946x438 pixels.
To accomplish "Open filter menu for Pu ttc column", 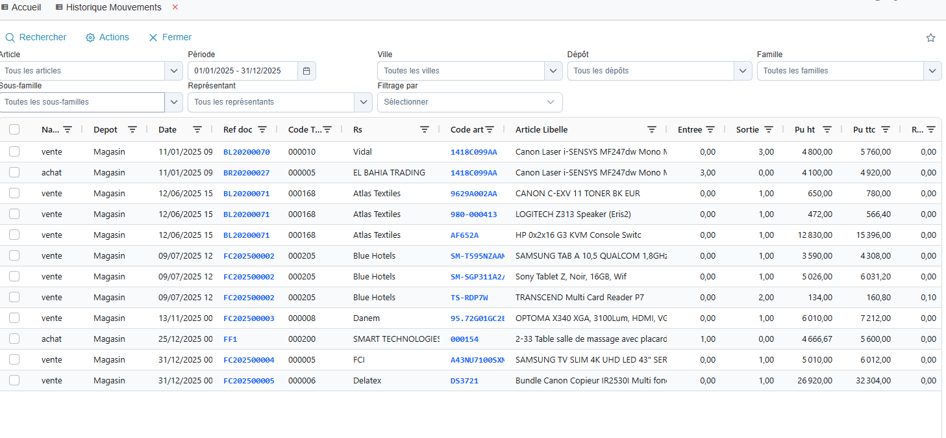I will (x=886, y=129).
